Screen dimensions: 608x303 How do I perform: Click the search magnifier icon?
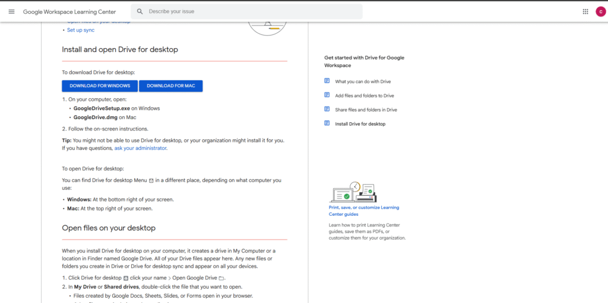point(140,12)
